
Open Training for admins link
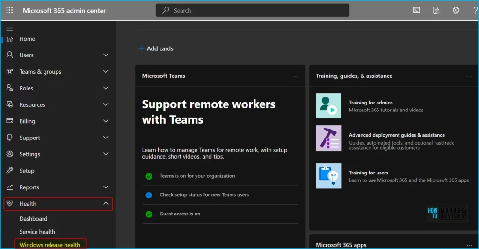370,103
